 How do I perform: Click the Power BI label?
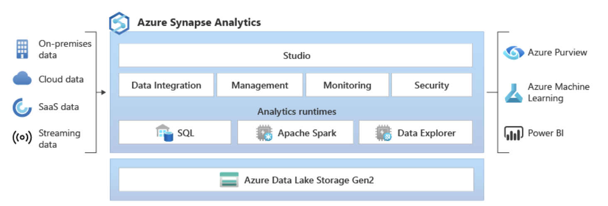point(546,133)
